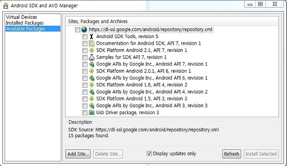The width and height of the screenshot is (287, 166).
Task: Click the Google APIs icon for Android API 4
Action: [x=92, y=92]
